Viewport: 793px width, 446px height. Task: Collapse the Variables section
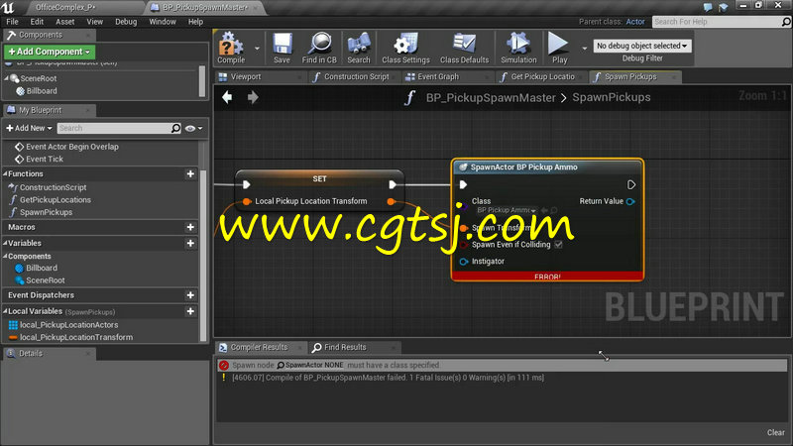[6, 243]
